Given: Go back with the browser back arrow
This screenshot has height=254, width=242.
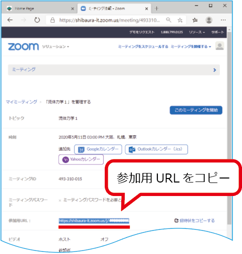Looking at the screenshot, I should [x=10, y=20].
